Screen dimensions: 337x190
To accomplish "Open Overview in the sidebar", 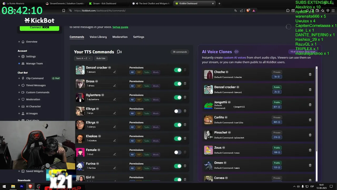I will [x=31, y=42].
